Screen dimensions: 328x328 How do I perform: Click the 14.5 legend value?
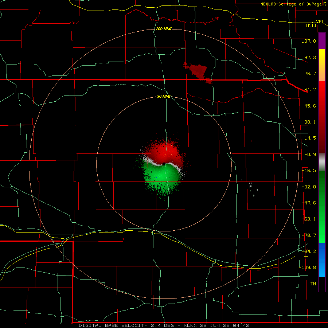click(310, 138)
